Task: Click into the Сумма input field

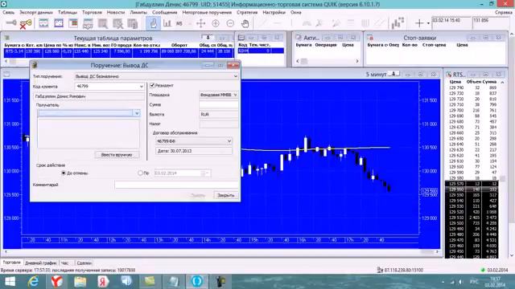Action: [218, 104]
